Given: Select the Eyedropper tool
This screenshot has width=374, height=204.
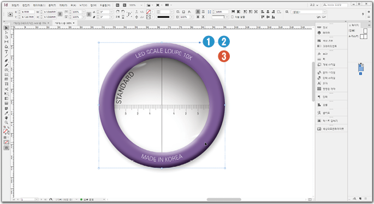Looking at the screenshot, I should [7, 113].
